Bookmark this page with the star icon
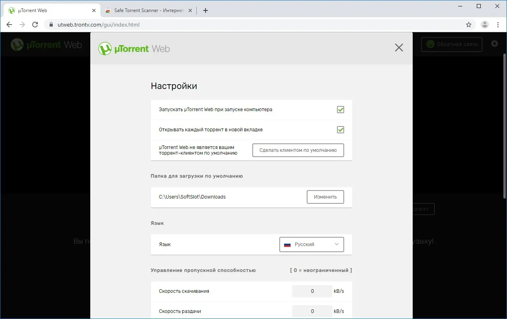The width and height of the screenshot is (507, 319). tap(469, 25)
